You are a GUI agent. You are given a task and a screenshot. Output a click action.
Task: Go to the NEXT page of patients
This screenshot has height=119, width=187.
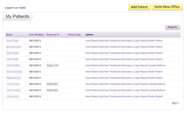click(174, 103)
